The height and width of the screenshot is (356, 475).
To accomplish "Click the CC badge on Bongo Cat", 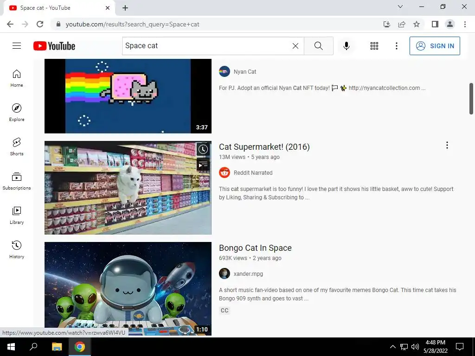I will (x=225, y=310).
